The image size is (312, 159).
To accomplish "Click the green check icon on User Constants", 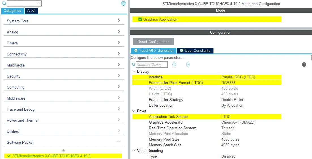I will pos(181,50).
